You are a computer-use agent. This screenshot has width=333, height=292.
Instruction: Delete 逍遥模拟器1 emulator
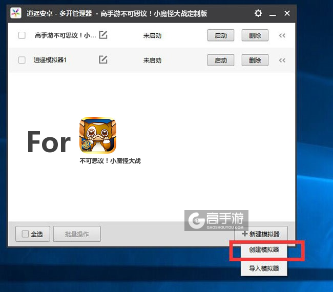point(255,60)
